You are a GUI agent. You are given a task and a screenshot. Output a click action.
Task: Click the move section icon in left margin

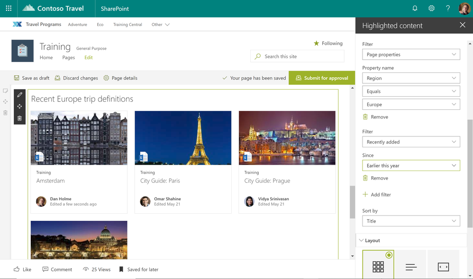(5, 102)
